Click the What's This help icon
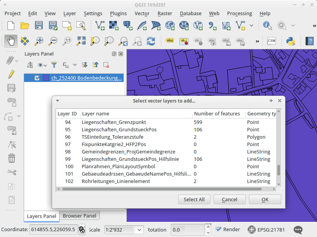This screenshot has height=237, width=317. 309,41
